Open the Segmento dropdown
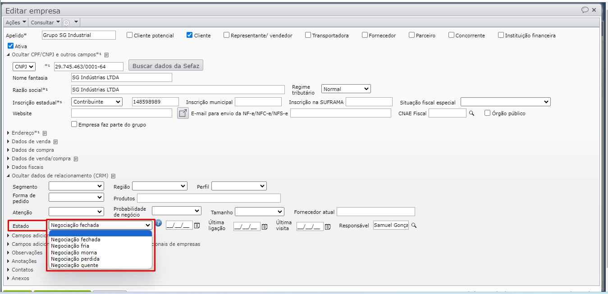Image resolution: width=608 pixels, height=294 pixels. tap(76, 186)
